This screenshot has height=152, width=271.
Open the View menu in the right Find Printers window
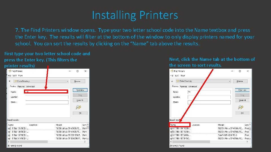click(x=183, y=76)
